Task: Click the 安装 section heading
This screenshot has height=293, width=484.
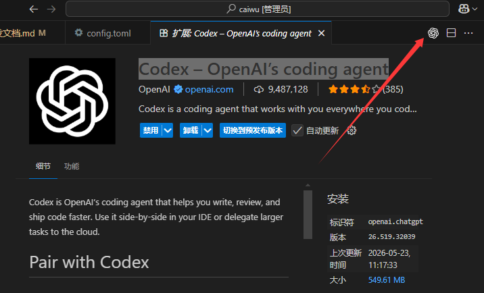Action: [x=338, y=199]
